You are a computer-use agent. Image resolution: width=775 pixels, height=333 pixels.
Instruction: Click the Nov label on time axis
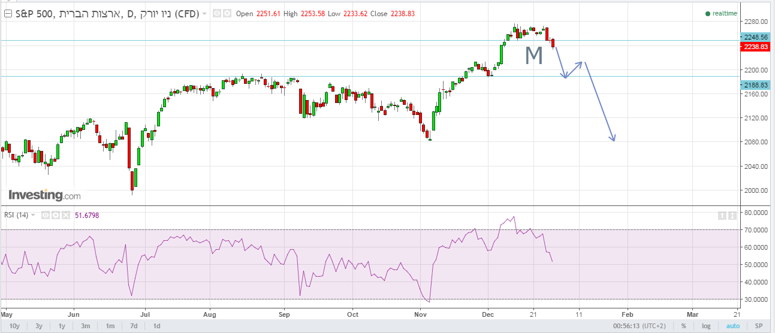[x=420, y=313]
